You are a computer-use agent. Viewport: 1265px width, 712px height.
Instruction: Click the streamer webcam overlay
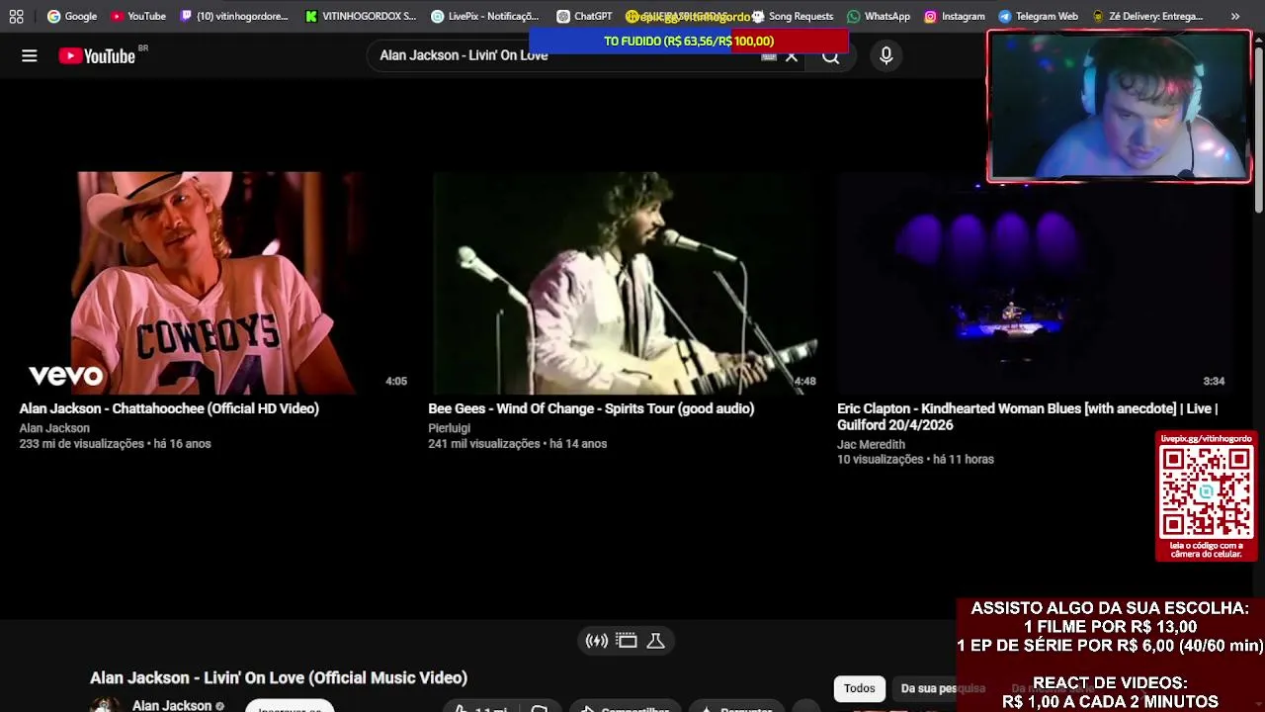1119,107
